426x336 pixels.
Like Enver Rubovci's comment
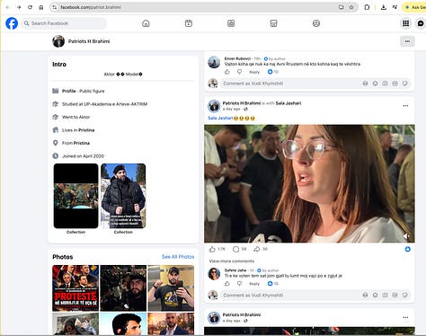227,72
